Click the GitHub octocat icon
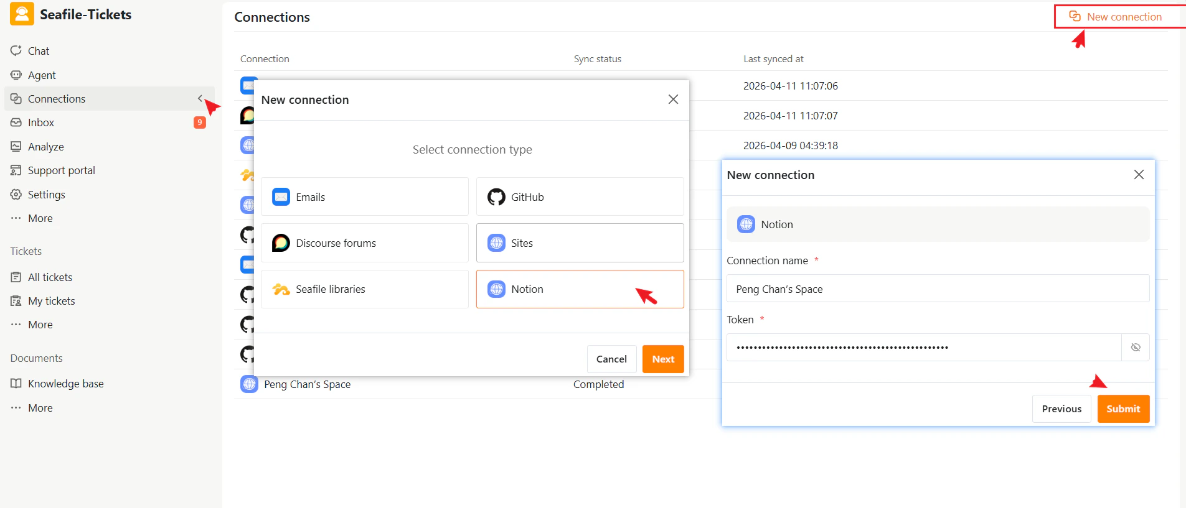The width and height of the screenshot is (1186, 508). tap(496, 197)
